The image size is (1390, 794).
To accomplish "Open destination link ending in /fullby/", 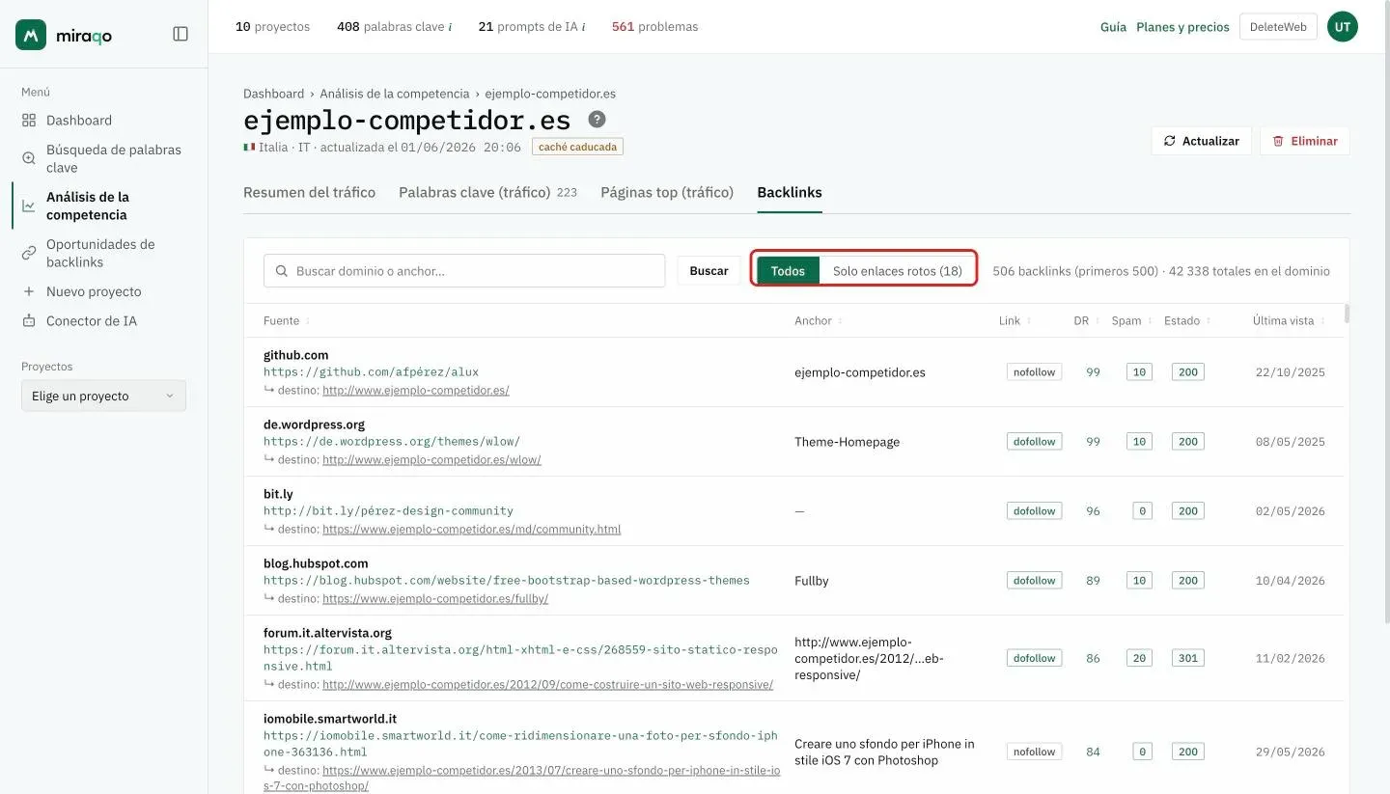I will click(x=435, y=599).
